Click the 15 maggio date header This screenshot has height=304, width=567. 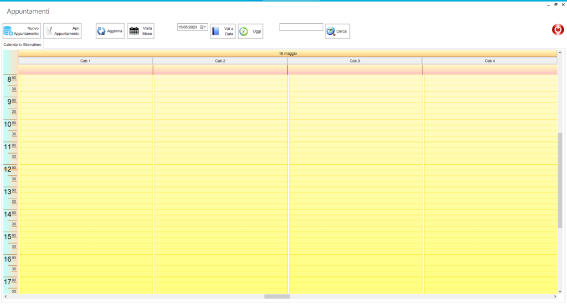(x=287, y=54)
